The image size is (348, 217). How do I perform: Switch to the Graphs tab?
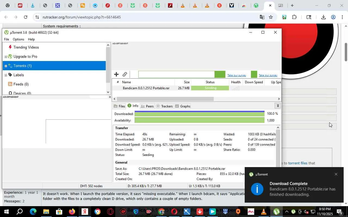coord(183,106)
